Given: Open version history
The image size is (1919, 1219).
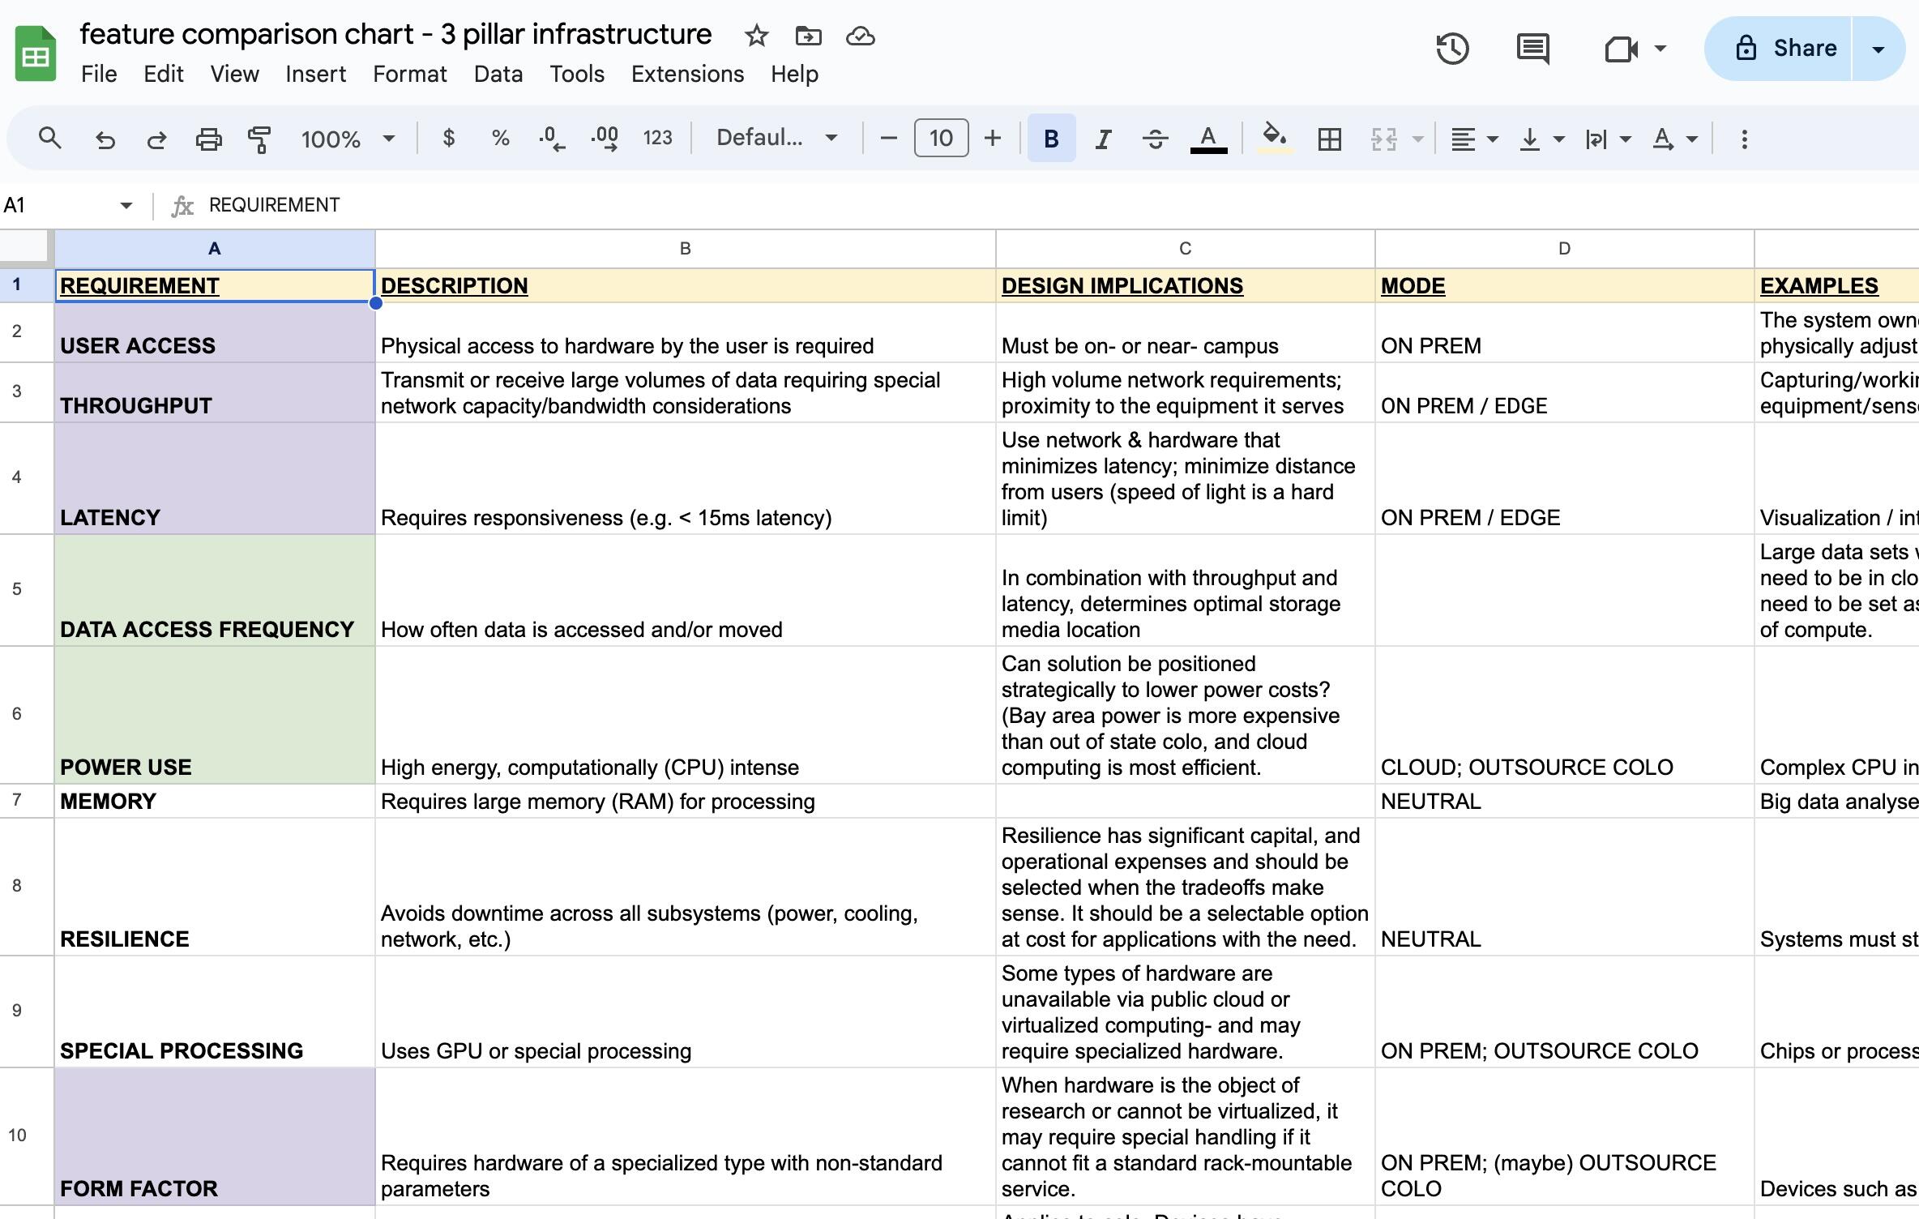Looking at the screenshot, I should [x=1451, y=49].
